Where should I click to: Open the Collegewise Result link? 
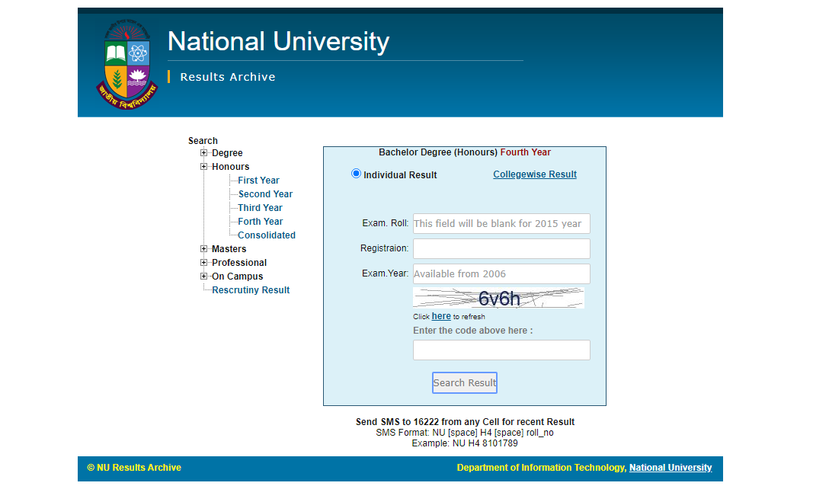(535, 174)
